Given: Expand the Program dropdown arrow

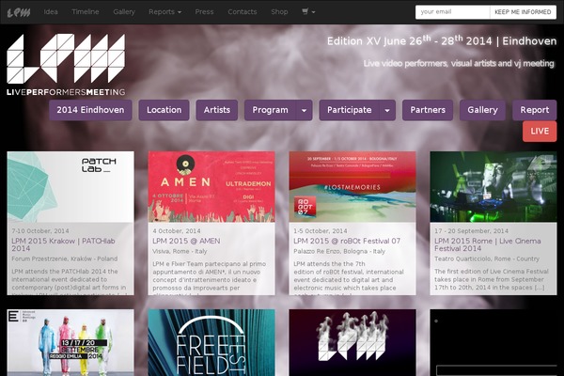Looking at the screenshot, I should point(304,110).
